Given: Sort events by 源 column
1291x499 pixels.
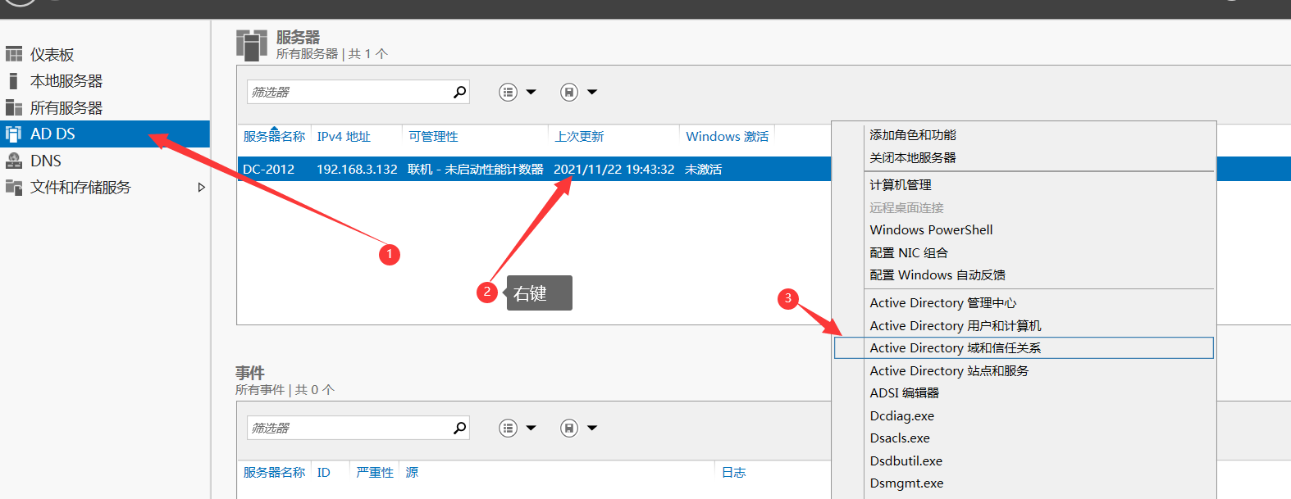Looking at the screenshot, I should tap(412, 473).
